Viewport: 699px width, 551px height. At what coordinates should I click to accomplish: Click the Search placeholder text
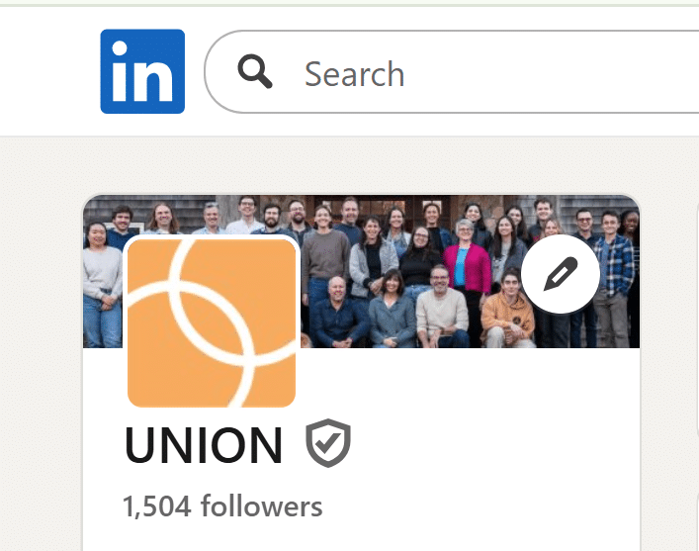click(x=354, y=74)
